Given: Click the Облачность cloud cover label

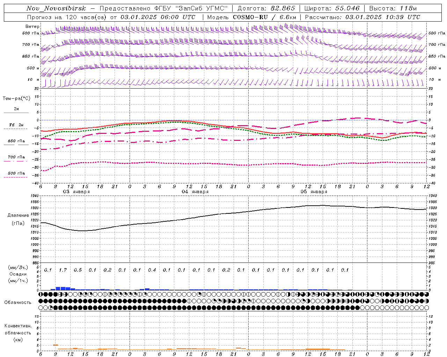Looking at the screenshot, I should click(x=18, y=303).
